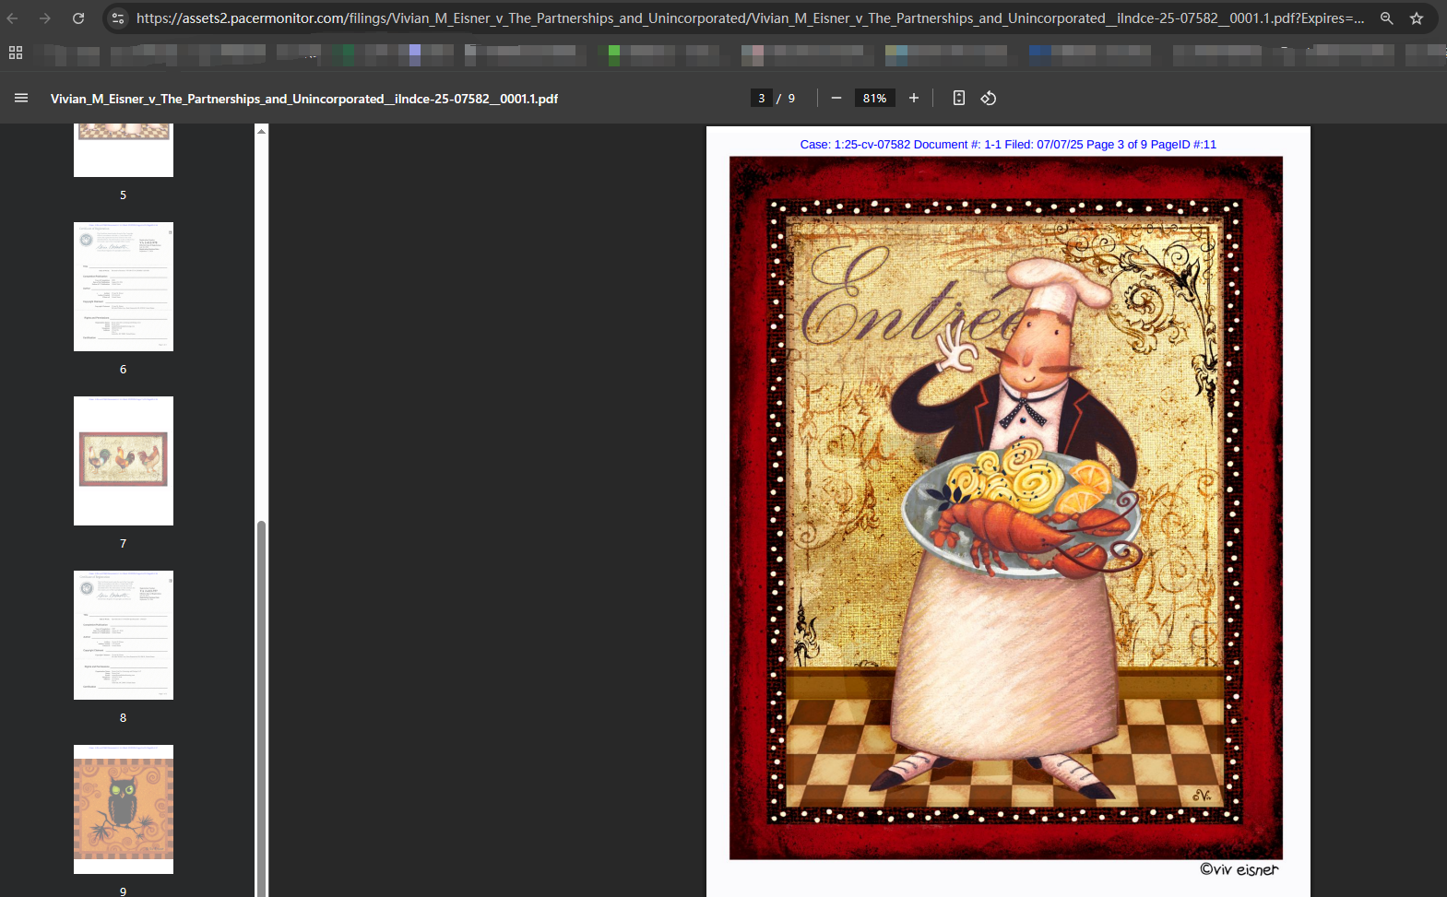Image resolution: width=1447 pixels, height=897 pixels.
Task: Click the 81% zoom level field
Action: click(x=874, y=98)
